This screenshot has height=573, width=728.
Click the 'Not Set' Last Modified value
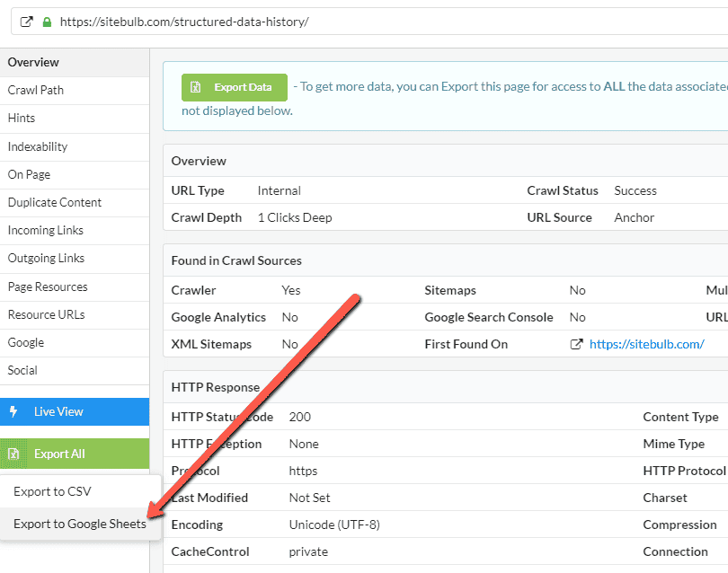[x=310, y=498]
